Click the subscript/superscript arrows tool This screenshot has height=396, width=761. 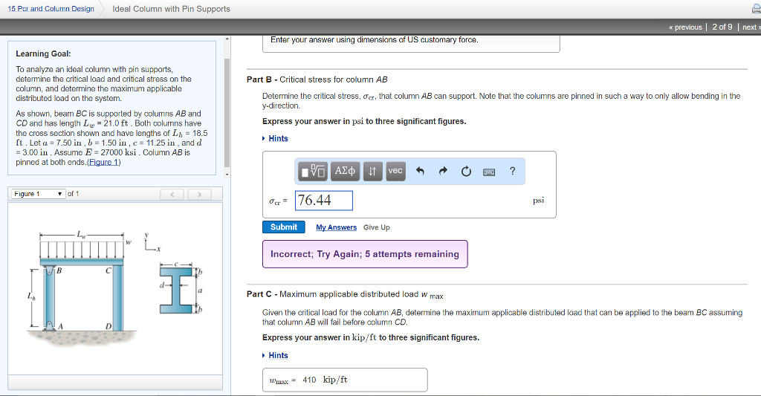click(x=373, y=172)
